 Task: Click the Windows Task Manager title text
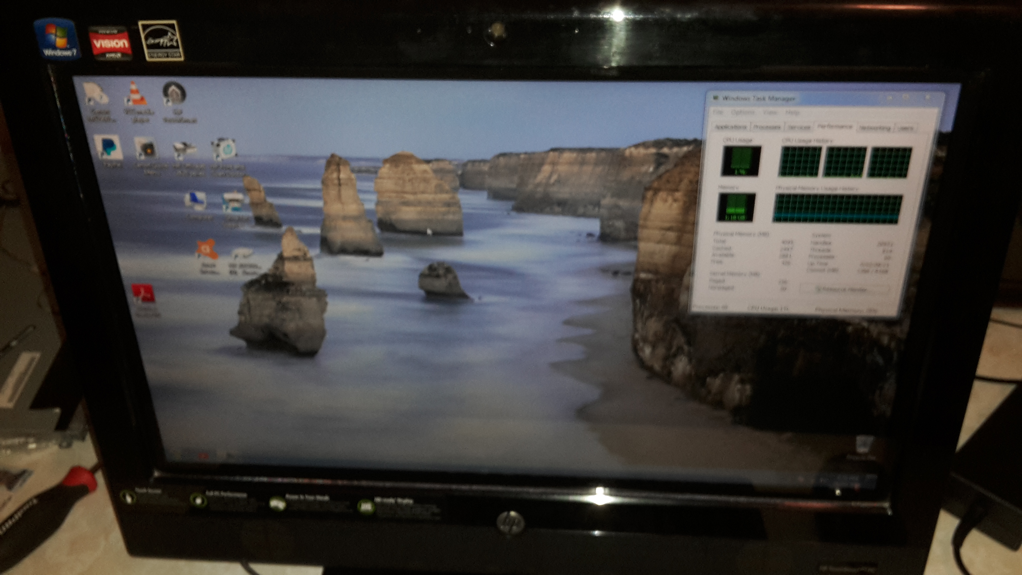[x=758, y=98]
